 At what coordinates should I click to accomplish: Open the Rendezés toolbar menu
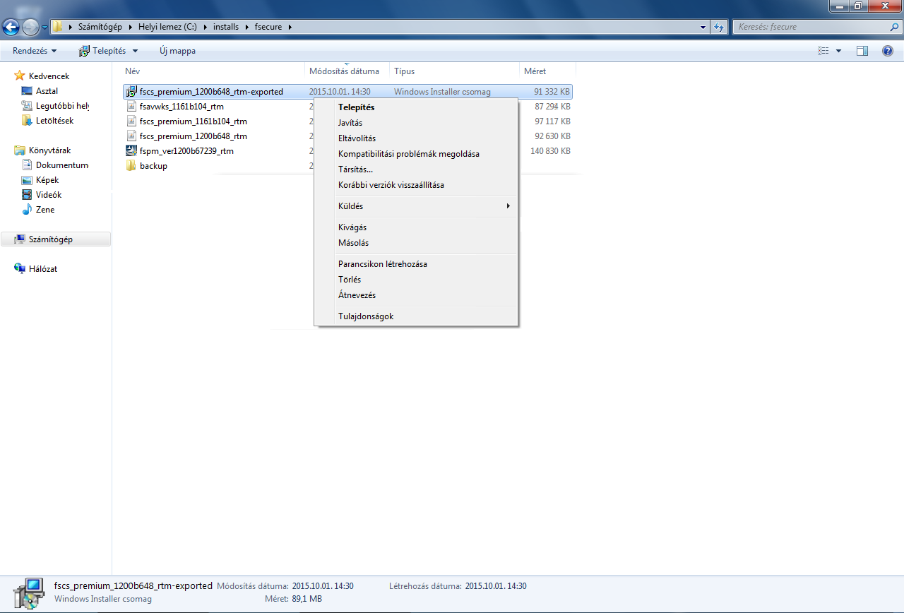coord(35,51)
